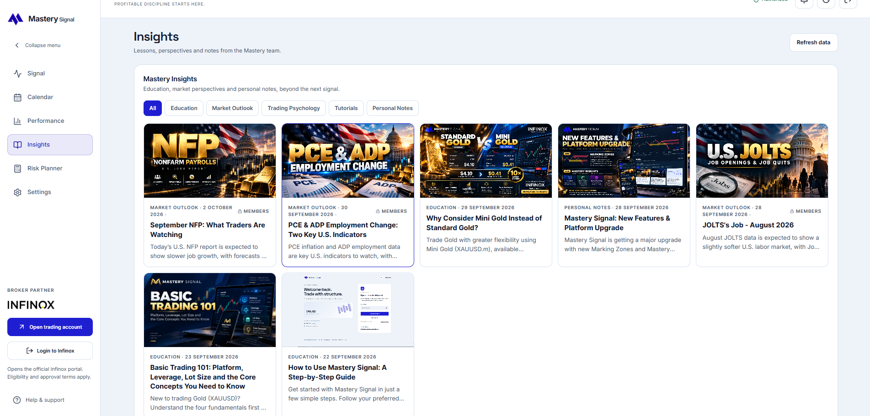The width and height of the screenshot is (870, 416).
Task: Click the Help & support question icon
Action: click(17, 400)
